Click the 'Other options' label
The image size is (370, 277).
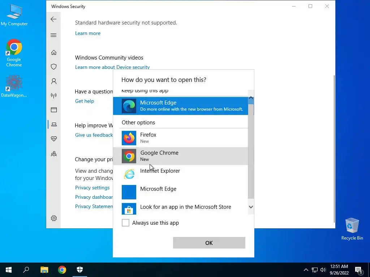click(138, 123)
